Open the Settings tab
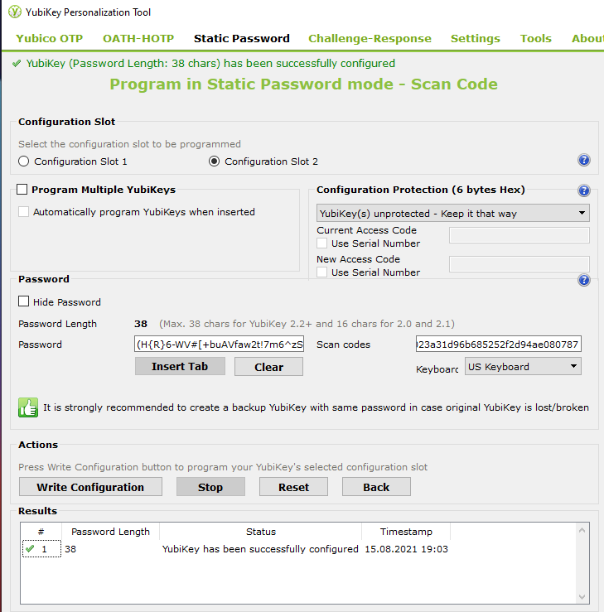Viewport: 604px width, 612px height. pyautogui.click(x=475, y=38)
